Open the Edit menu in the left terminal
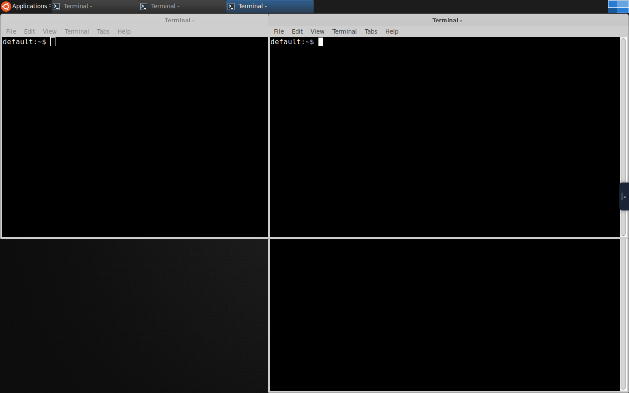 tap(29, 31)
